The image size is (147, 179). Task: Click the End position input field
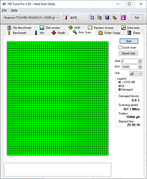[x=130, y=67]
